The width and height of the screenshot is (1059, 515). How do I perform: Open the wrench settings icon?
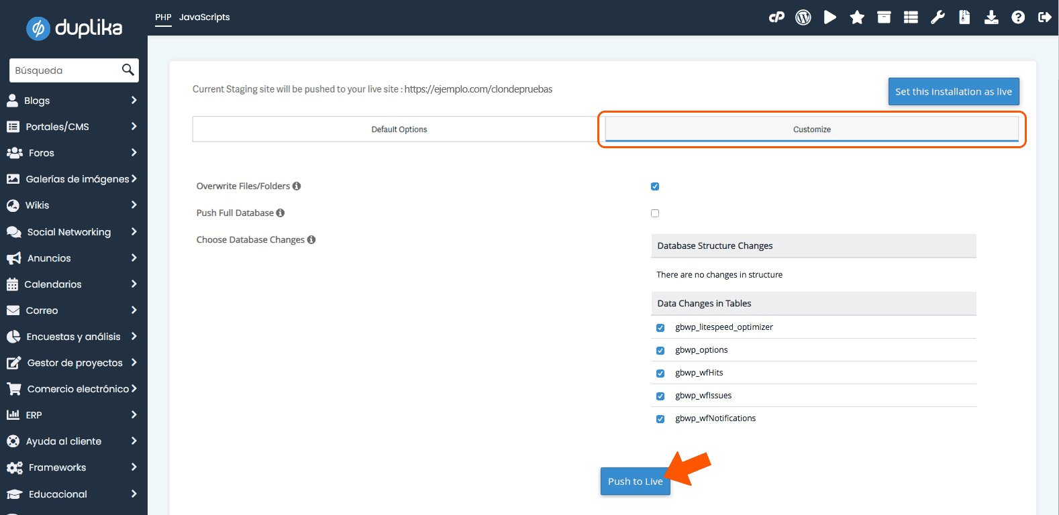pyautogui.click(x=938, y=17)
